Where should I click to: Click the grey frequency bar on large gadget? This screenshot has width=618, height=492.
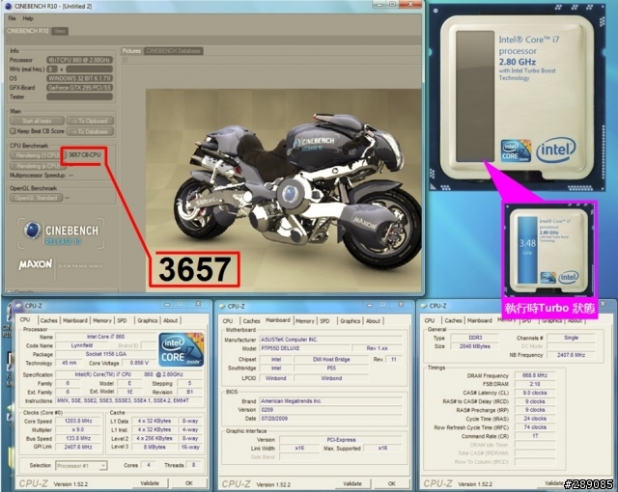(475, 96)
